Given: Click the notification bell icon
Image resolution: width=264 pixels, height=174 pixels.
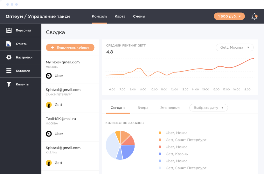Looking at the screenshot, I should coord(254,17).
